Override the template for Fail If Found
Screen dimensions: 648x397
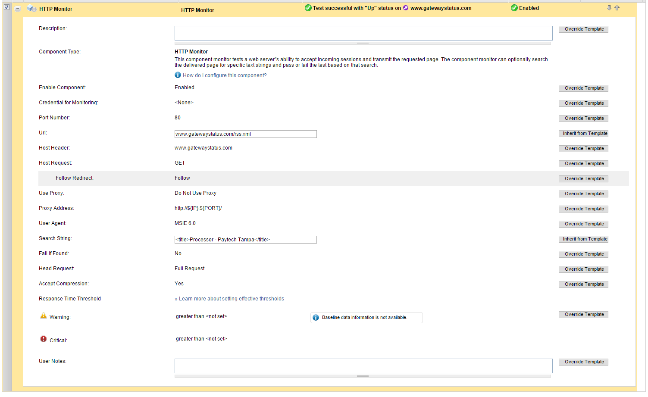tap(583, 254)
